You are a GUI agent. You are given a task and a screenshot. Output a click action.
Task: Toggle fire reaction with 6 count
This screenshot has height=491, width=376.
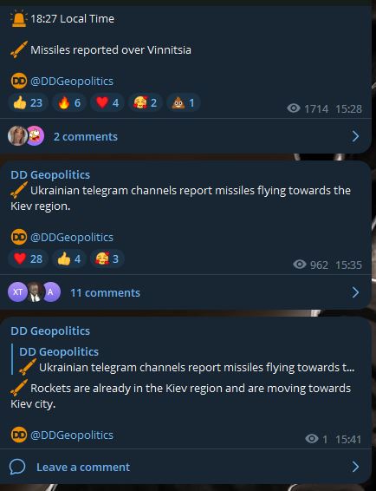pos(69,102)
